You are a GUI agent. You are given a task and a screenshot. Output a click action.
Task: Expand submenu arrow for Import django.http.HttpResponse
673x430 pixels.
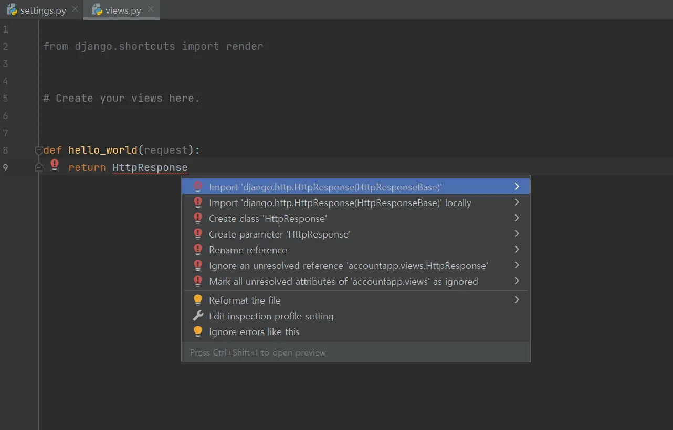pos(517,187)
